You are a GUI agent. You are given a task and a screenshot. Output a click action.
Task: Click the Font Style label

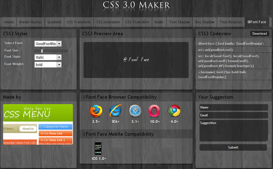(13, 56)
